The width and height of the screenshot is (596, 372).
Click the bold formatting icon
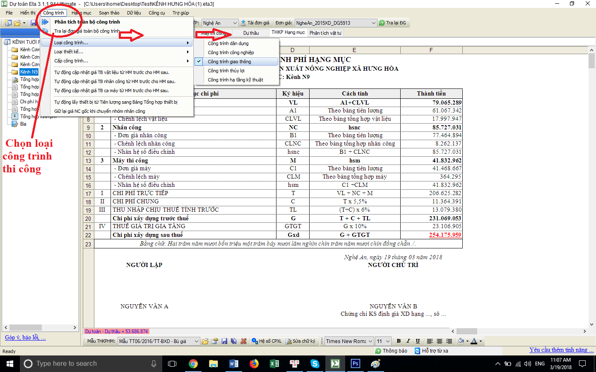coord(399,341)
